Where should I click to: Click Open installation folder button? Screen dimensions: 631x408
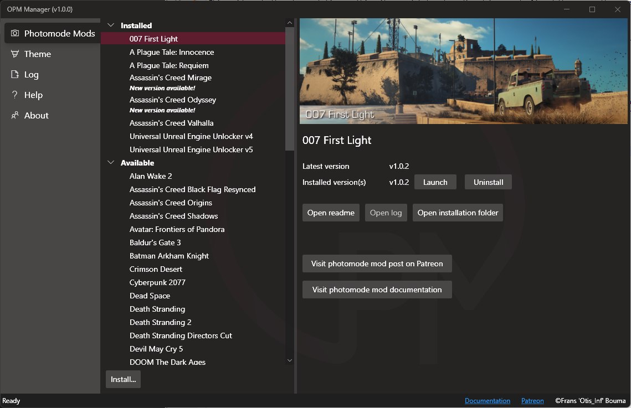click(x=458, y=213)
